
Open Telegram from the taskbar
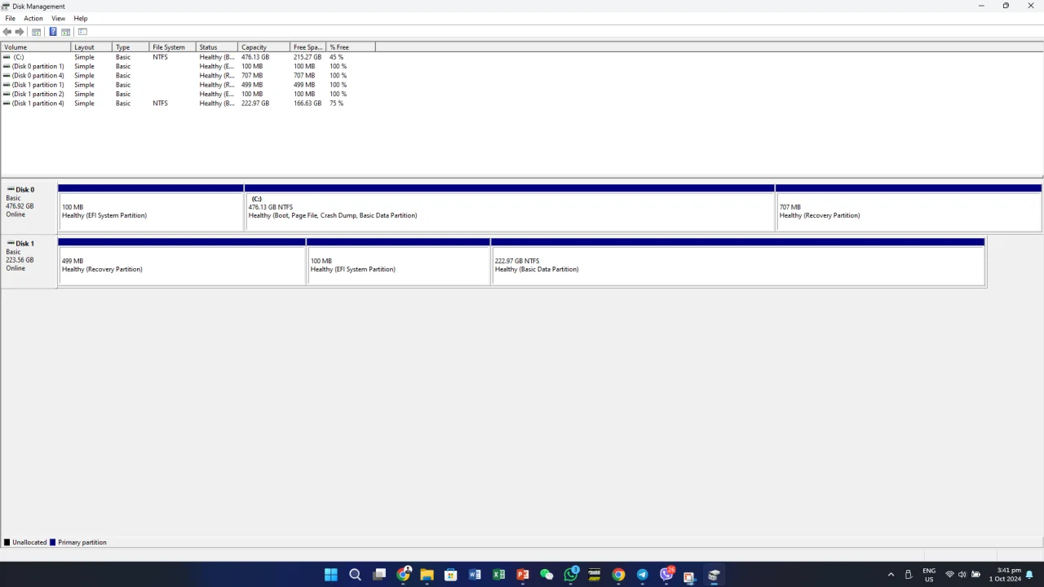point(643,575)
